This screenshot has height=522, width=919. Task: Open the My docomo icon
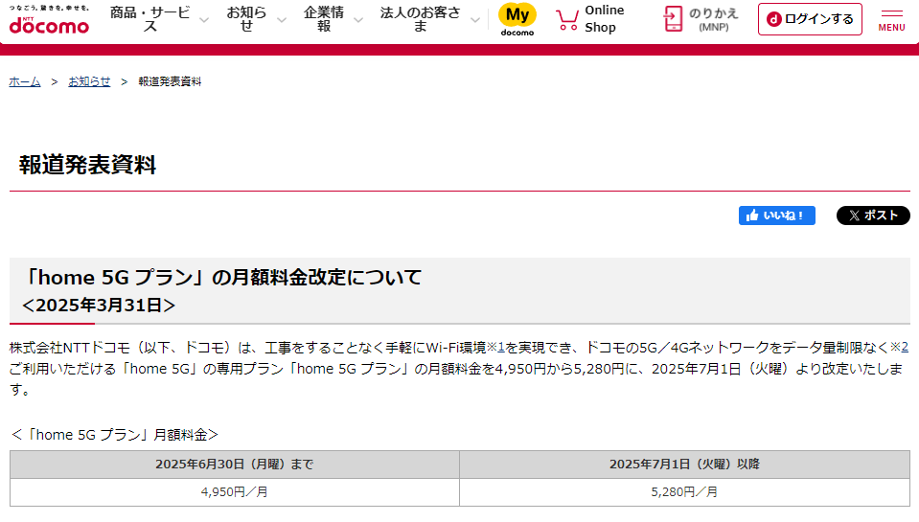pos(517,19)
